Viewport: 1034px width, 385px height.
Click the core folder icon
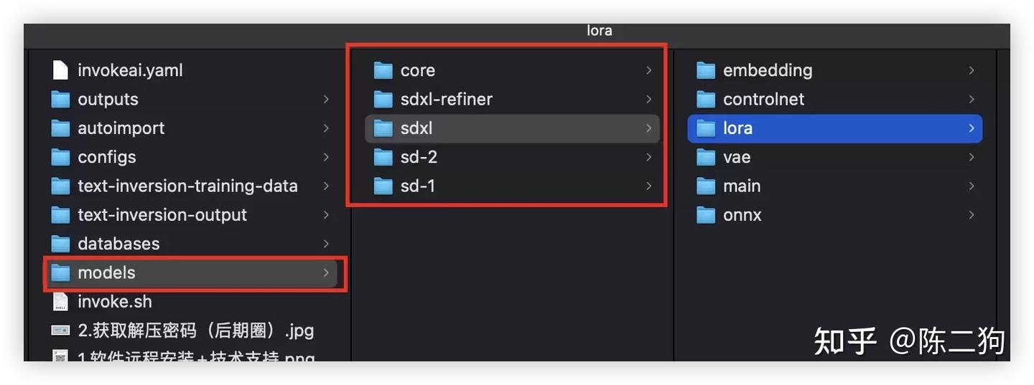click(x=383, y=70)
